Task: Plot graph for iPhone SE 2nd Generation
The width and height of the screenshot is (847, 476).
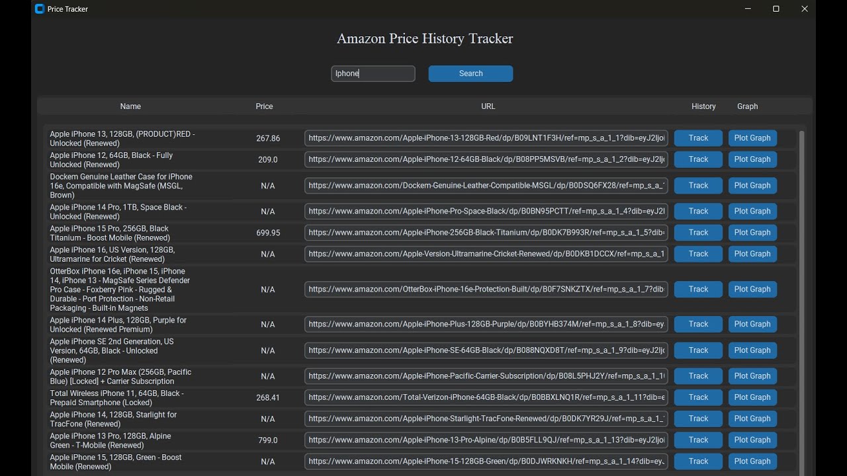Action: 752,350
